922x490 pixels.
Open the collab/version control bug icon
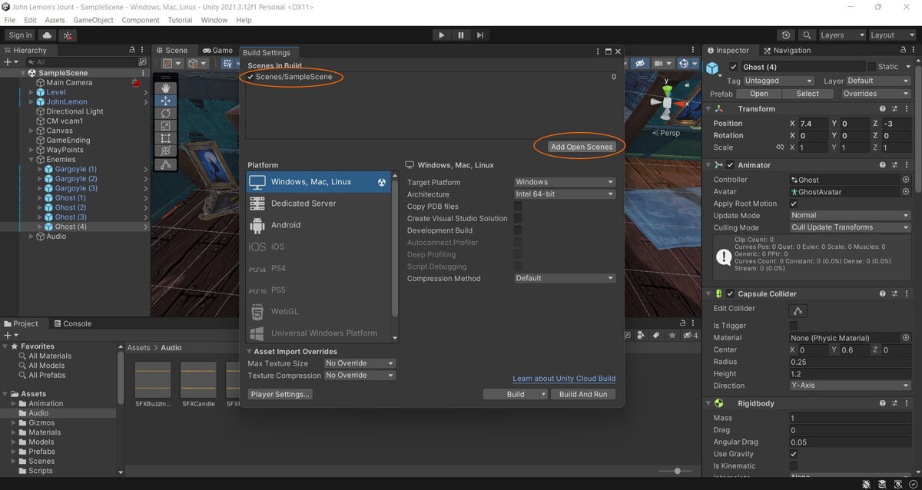pos(68,35)
